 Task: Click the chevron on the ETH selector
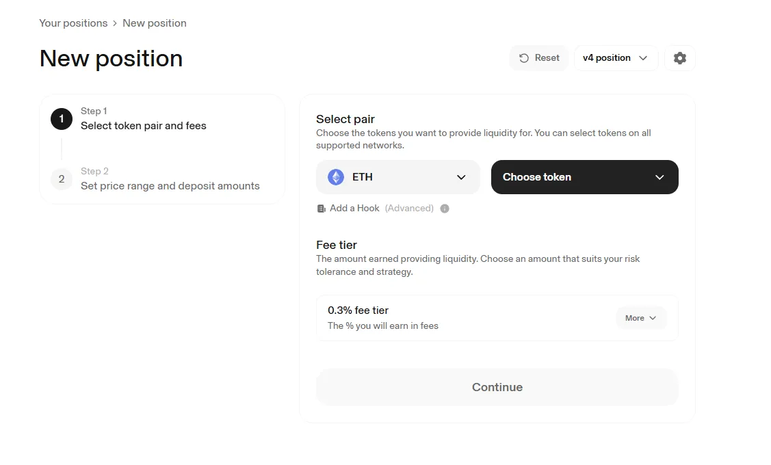tap(461, 177)
